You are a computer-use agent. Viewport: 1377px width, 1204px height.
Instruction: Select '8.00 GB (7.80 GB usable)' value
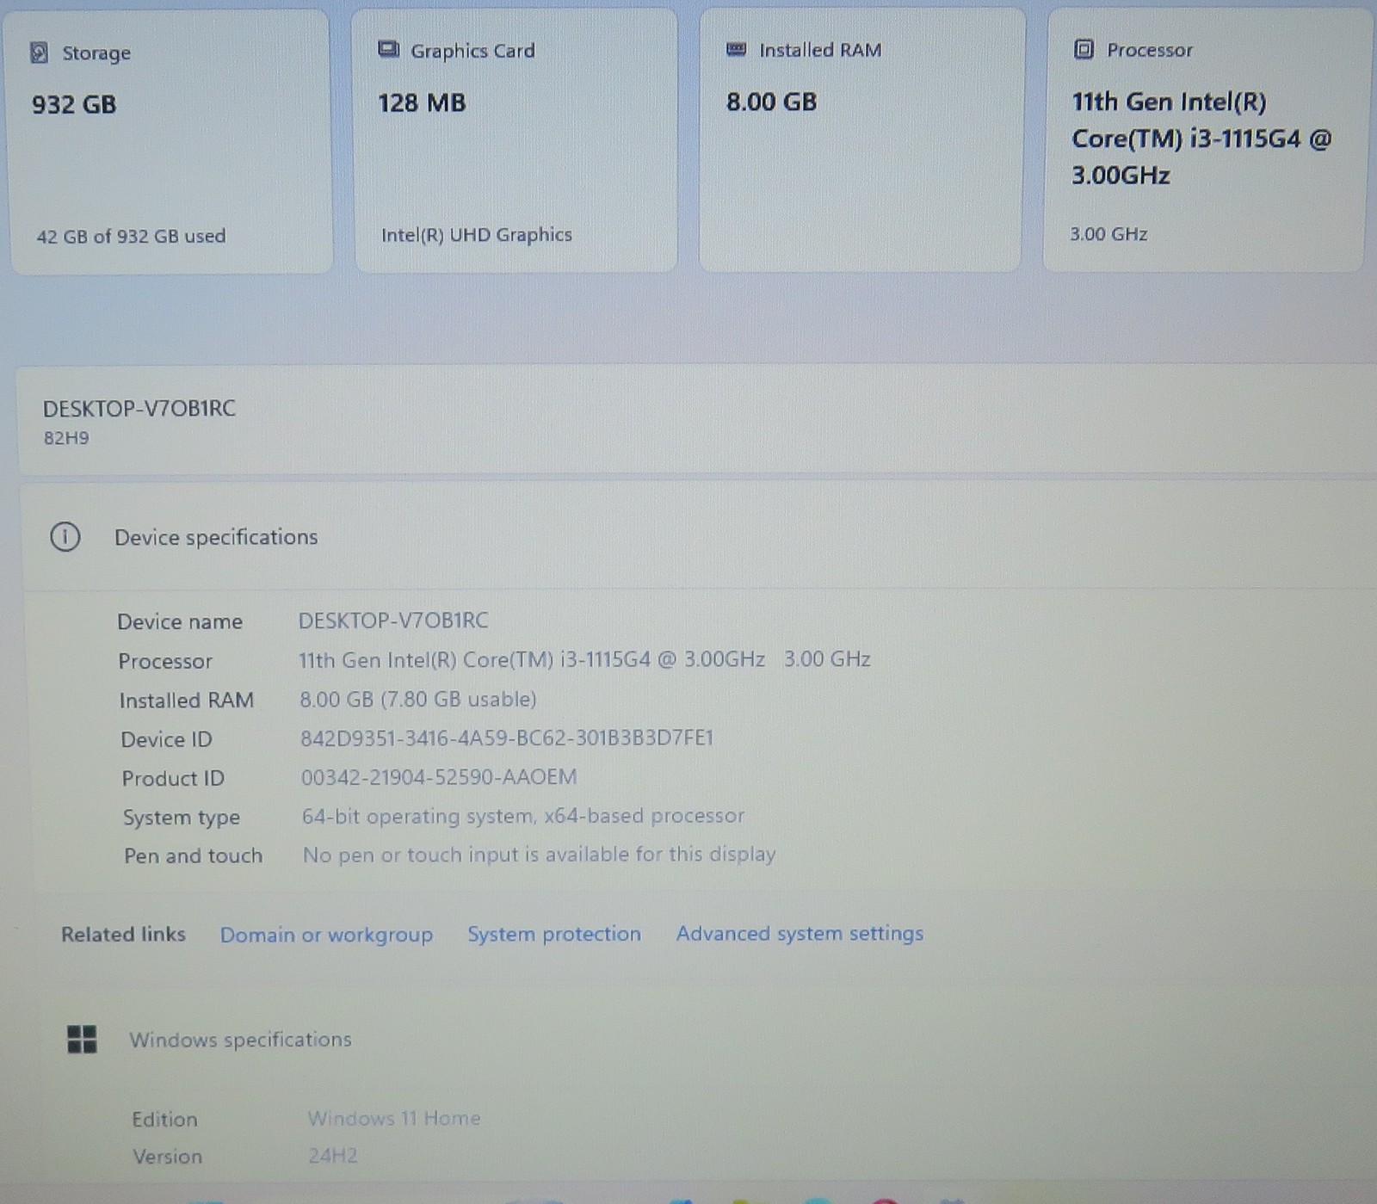point(418,699)
